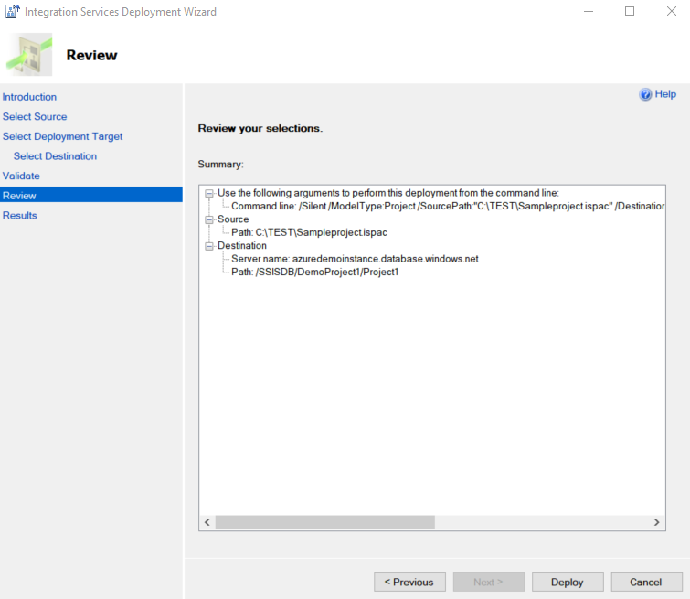Viewport: 690px width, 599px height.
Task: Jump to the Select Destination step
Action: coord(55,156)
